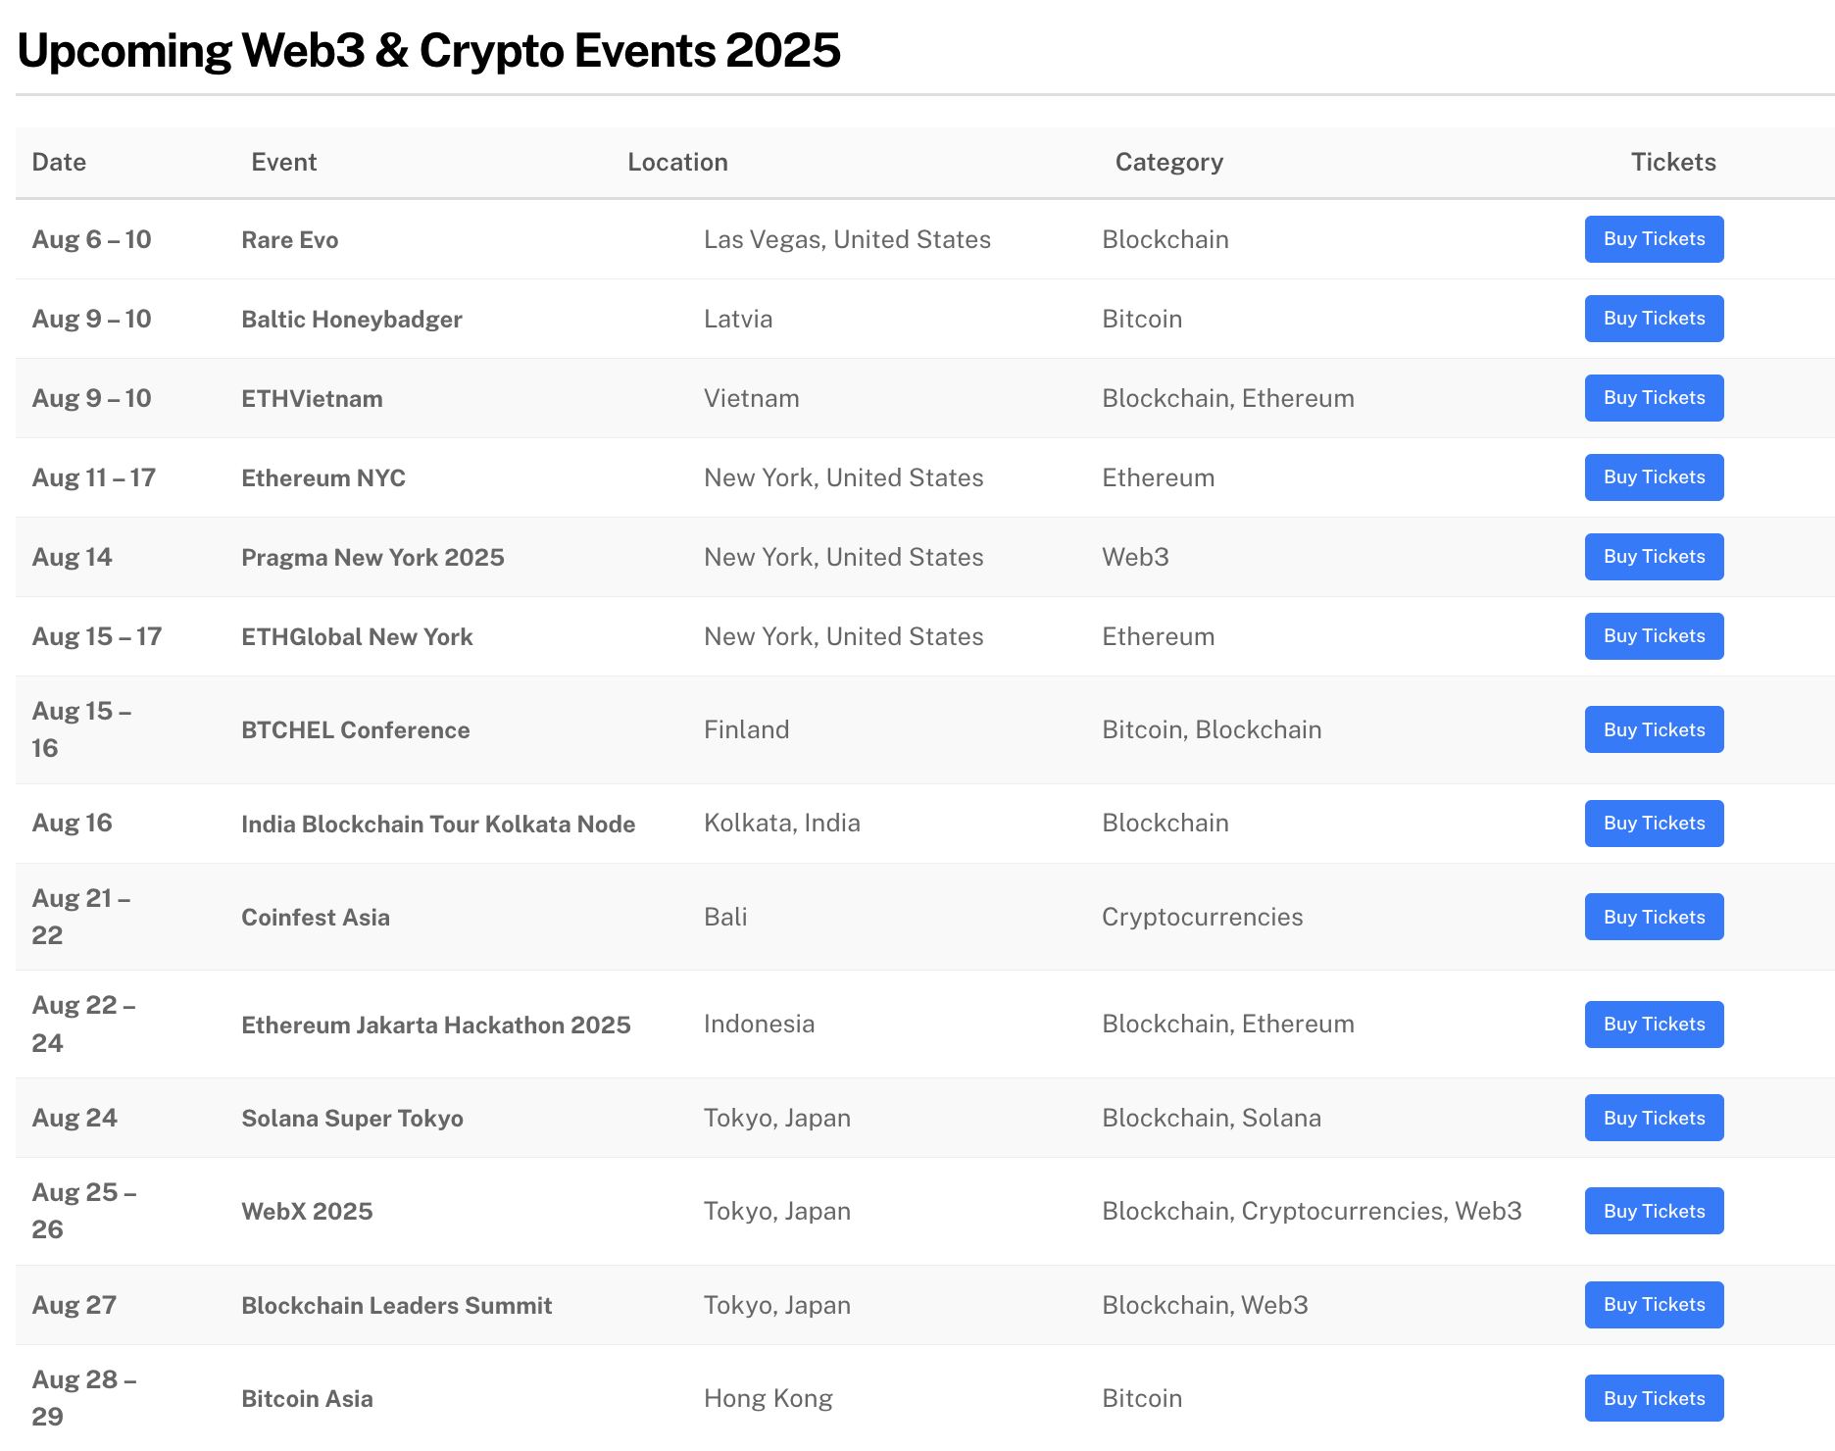This screenshot has width=1835, height=1451.
Task: Click the Event column header
Action: point(283,163)
